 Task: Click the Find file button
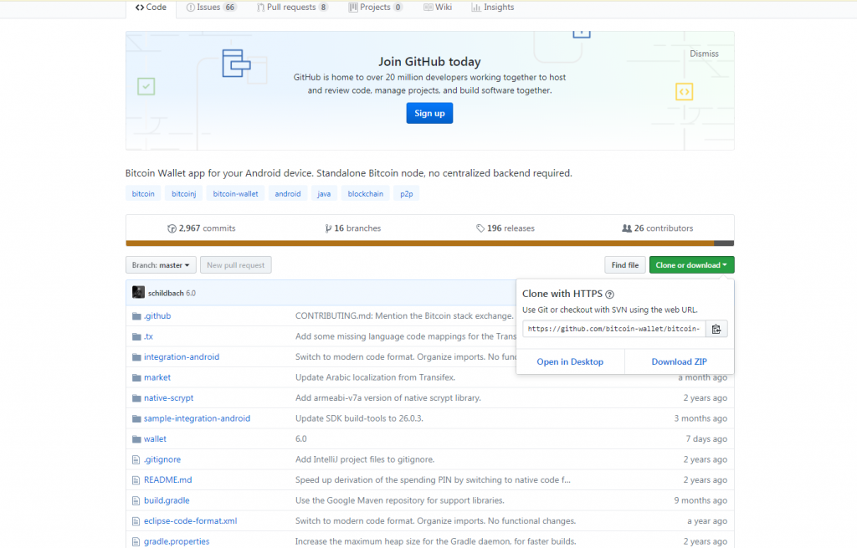point(624,265)
